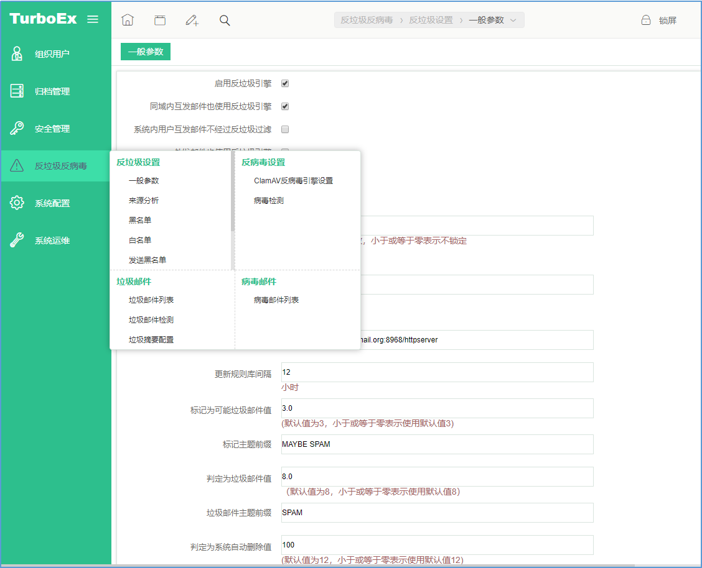Enable 系统内用户互发邮件不经过反垃圾过滤 checkbox

pyautogui.click(x=285, y=129)
